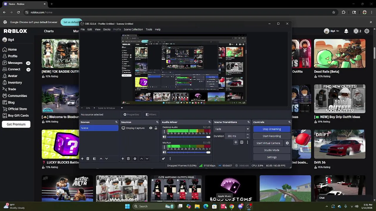The width and height of the screenshot is (376, 211).
Task: Click Start Recording button
Action: tap(272, 136)
